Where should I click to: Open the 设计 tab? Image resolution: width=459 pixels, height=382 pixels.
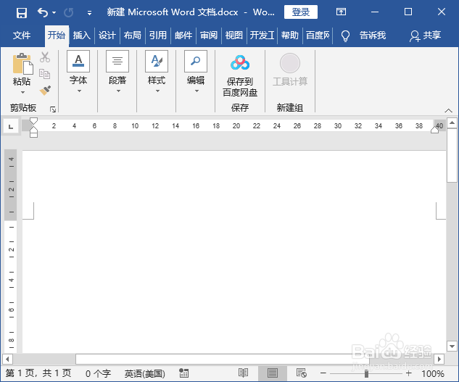click(107, 36)
